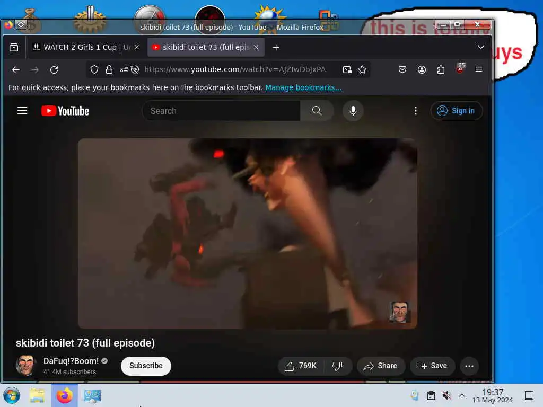543x407 pixels.
Task: Open the file manager in the taskbar
Action: 37,395
